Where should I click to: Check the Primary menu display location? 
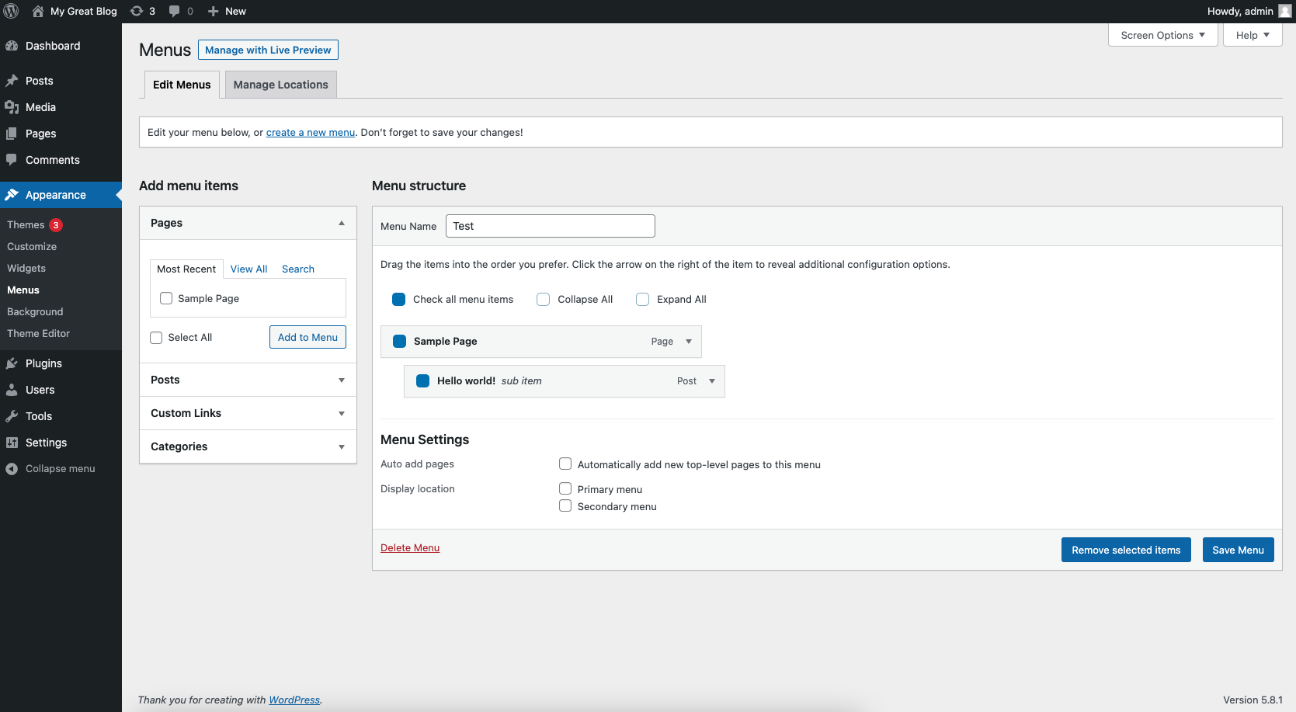(x=565, y=488)
